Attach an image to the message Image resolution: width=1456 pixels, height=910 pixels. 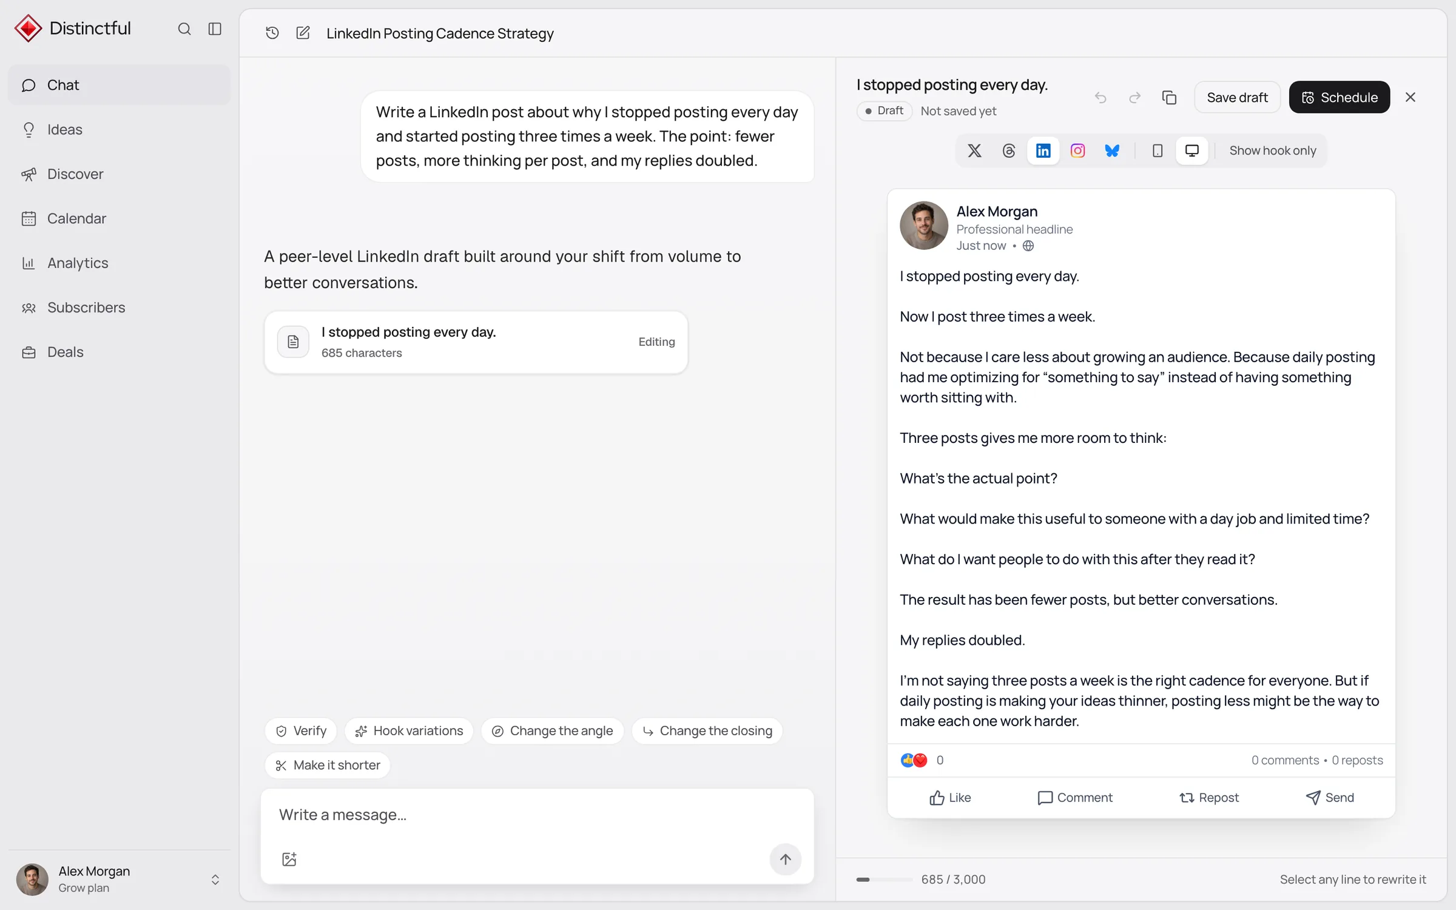point(289,859)
